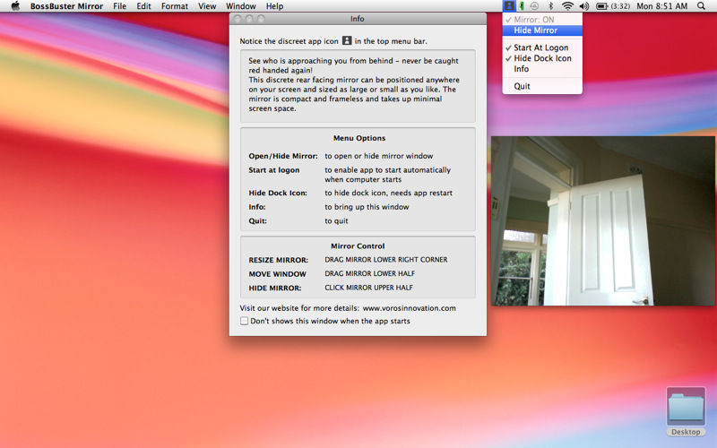The width and height of the screenshot is (717, 448).
Task: Open the volume control in menu bar
Action: pos(584,6)
